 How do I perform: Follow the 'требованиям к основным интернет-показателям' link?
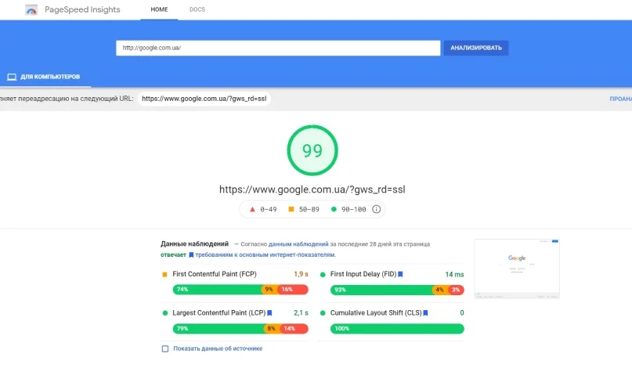tap(265, 254)
